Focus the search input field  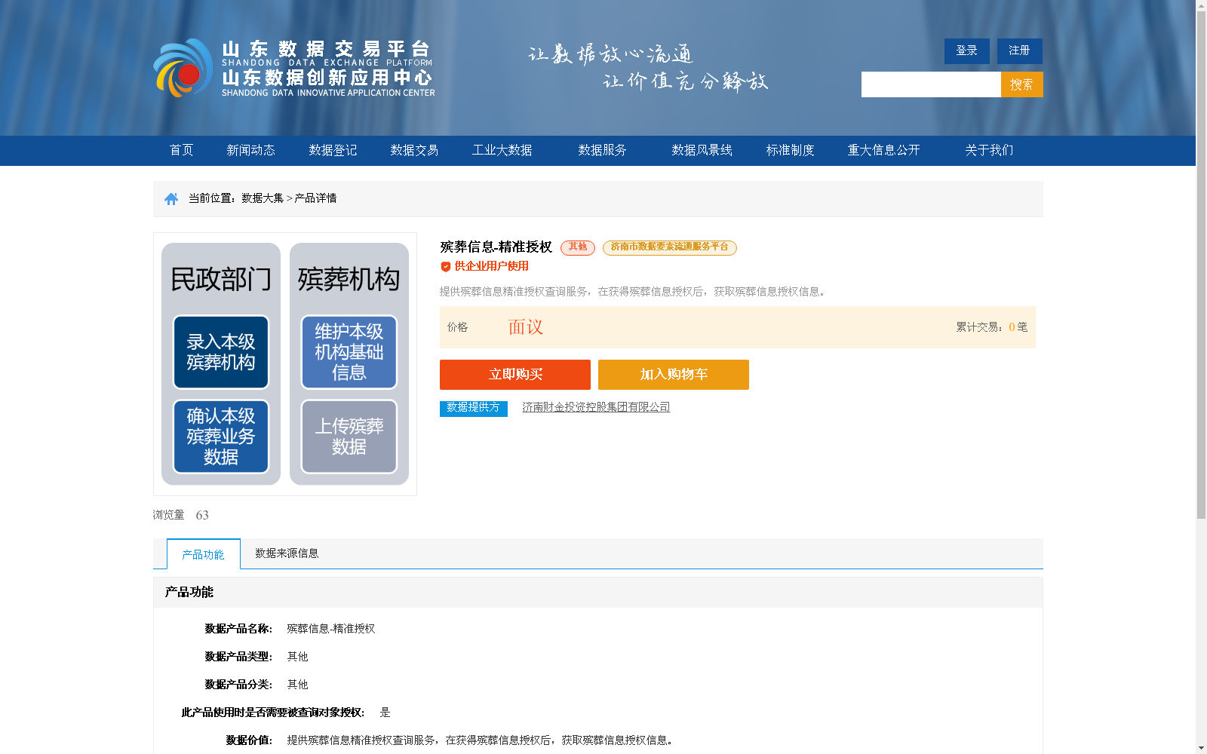(x=931, y=84)
